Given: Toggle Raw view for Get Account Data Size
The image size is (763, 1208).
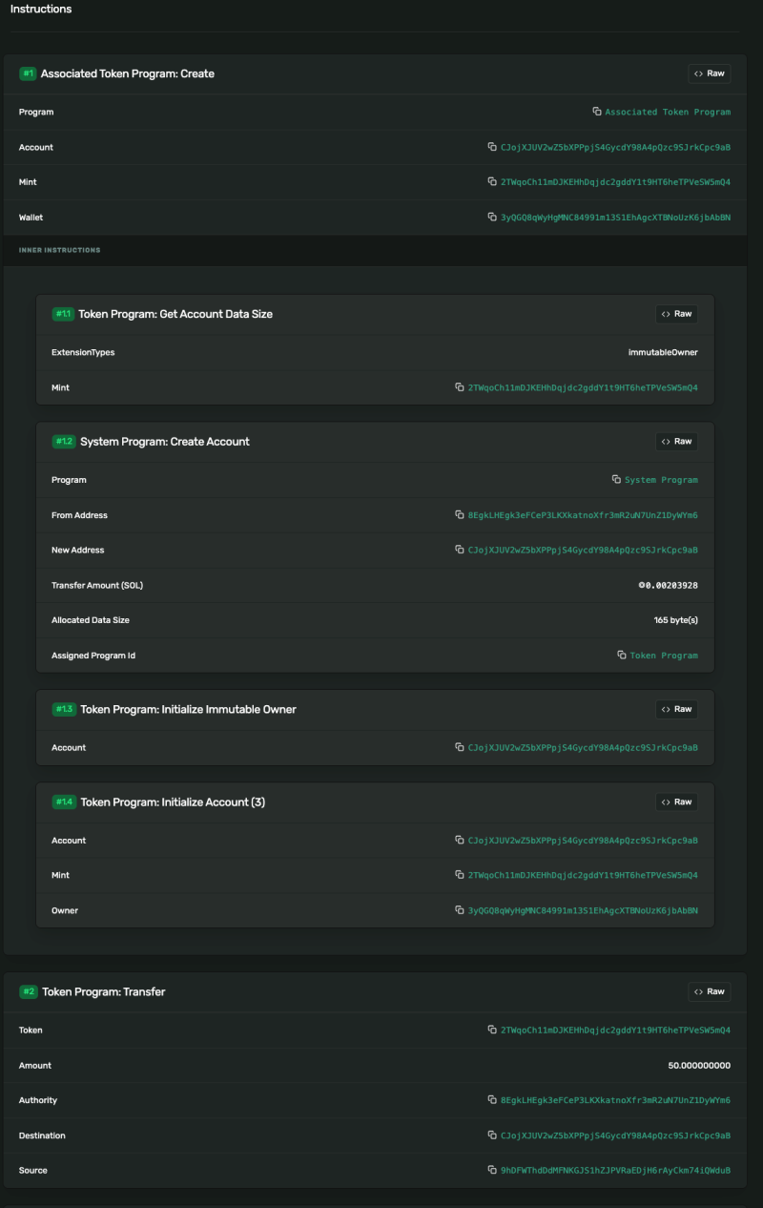Looking at the screenshot, I should 676,314.
